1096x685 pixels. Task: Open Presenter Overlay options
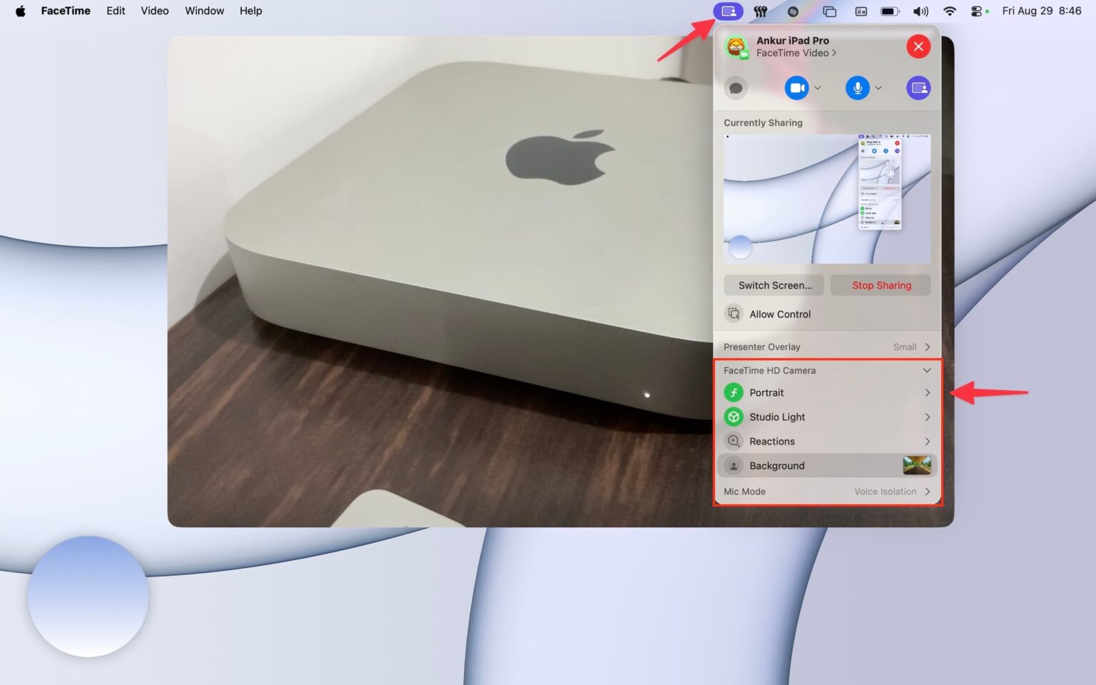click(827, 347)
